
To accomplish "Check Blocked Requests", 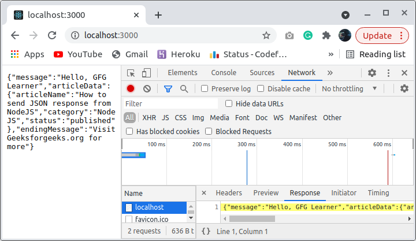I will point(209,131).
